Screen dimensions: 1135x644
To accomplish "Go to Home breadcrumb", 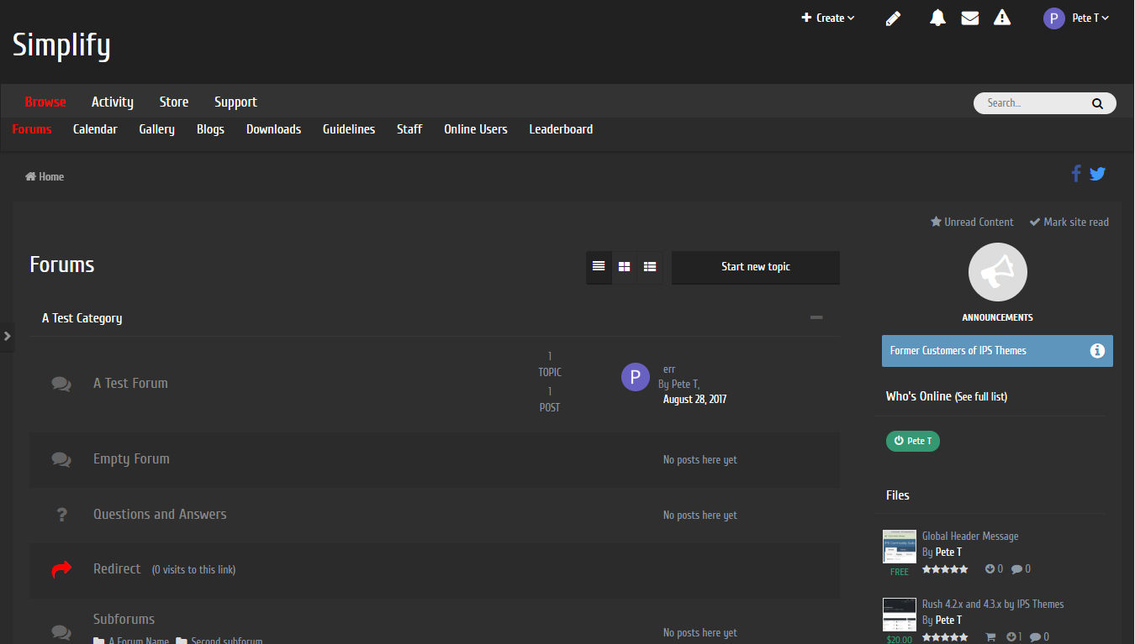I will point(45,176).
